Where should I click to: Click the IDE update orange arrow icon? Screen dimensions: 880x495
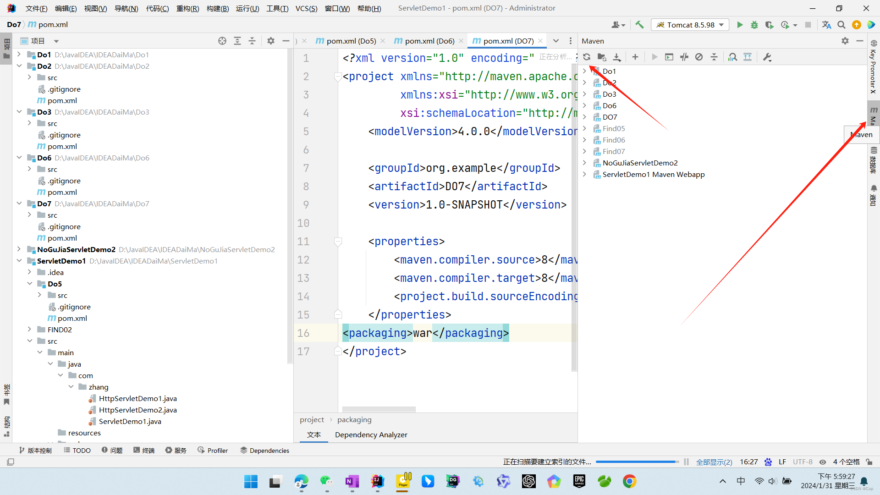pos(856,25)
